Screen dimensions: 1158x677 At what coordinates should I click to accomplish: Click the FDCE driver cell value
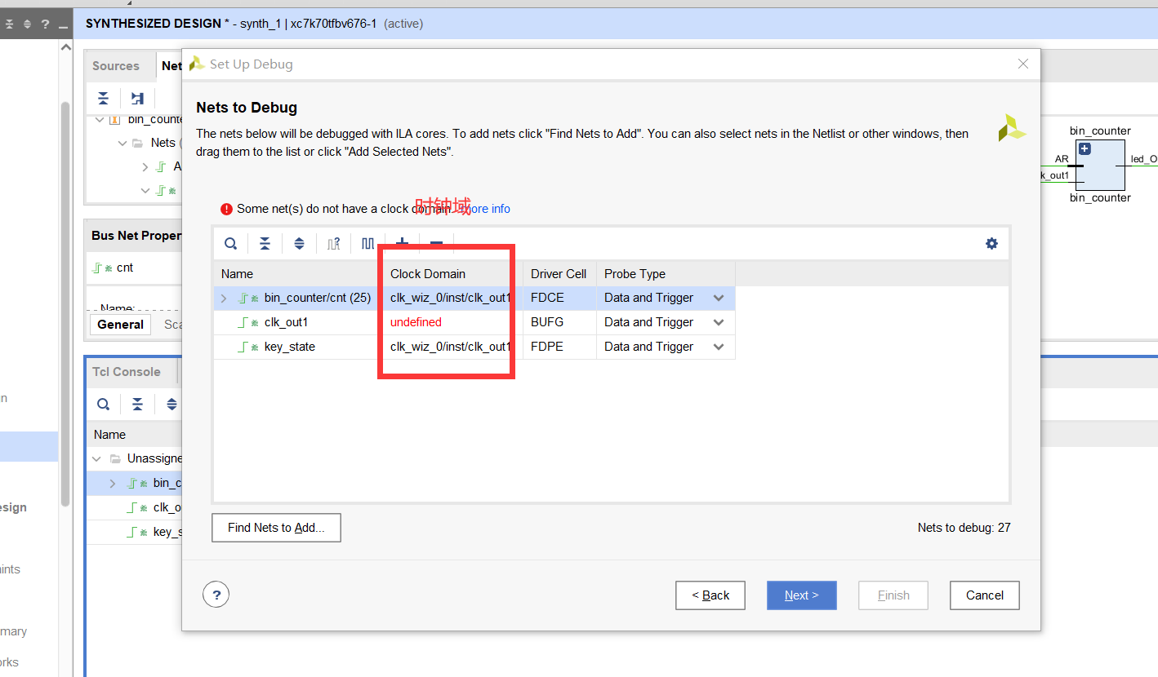point(547,298)
